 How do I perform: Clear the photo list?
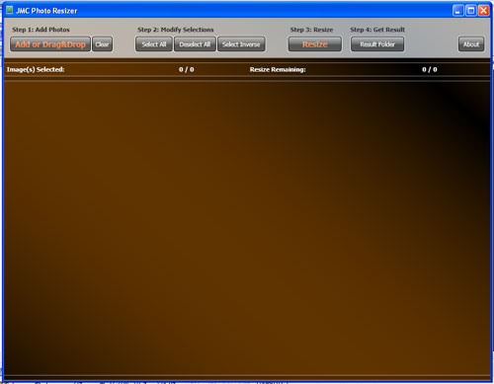102,44
